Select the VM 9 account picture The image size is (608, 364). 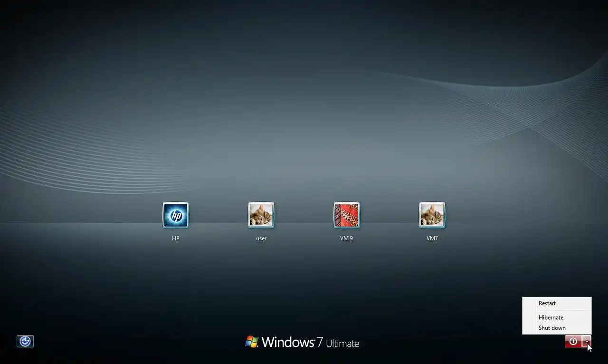pos(347,215)
